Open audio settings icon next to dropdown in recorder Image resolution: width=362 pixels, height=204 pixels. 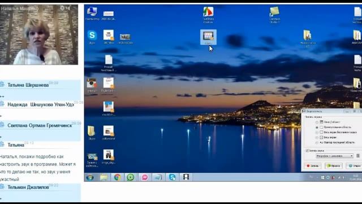click(358, 156)
